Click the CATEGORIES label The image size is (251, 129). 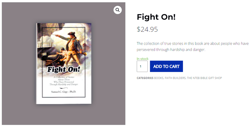point(145,78)
